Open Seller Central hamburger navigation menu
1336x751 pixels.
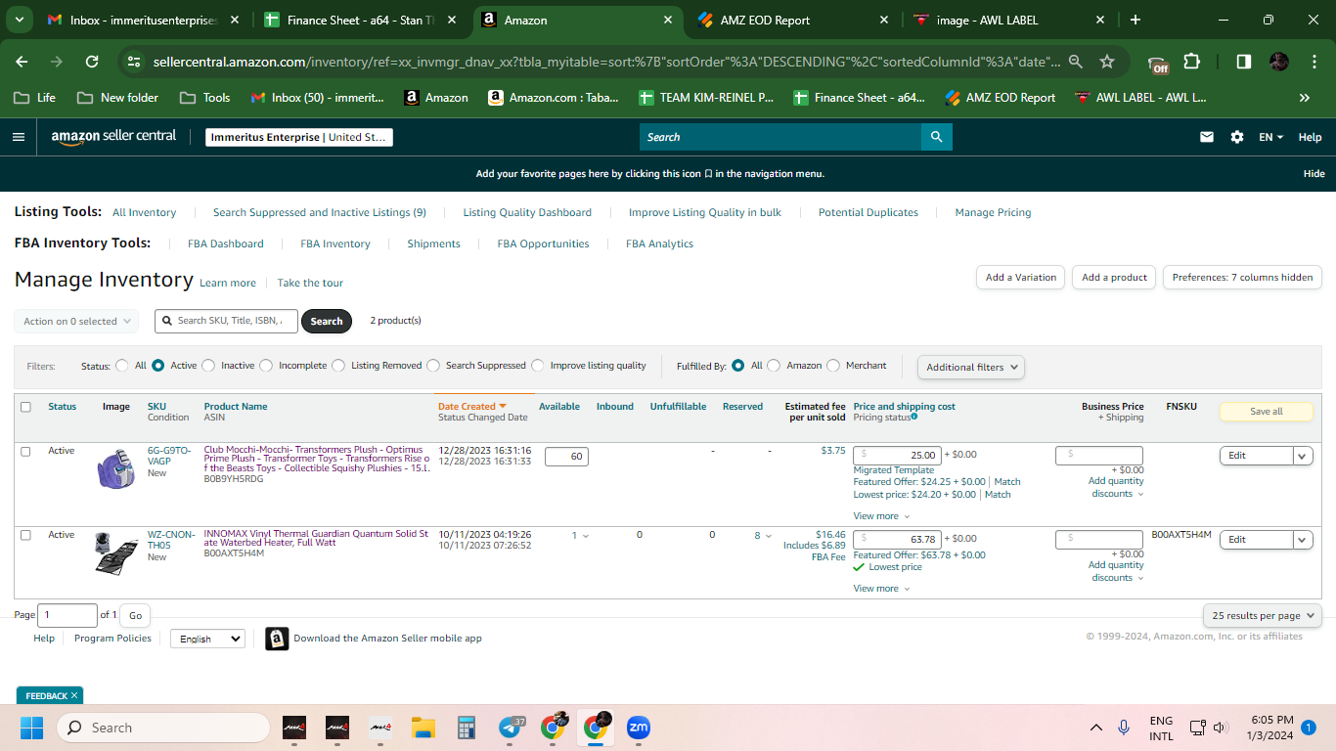pos(19,137)
